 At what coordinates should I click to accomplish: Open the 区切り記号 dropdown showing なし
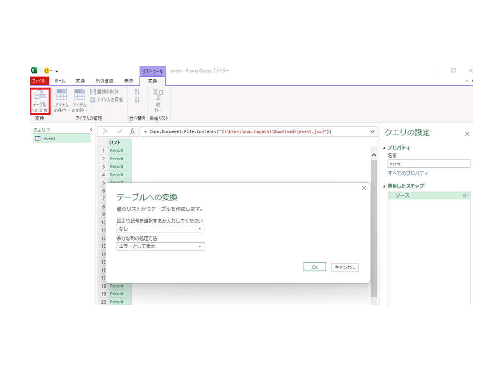pyautogui.click(x=160, y=229)
